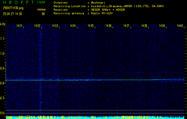Click the 14:39 time axis label

(x=162, y=26)
